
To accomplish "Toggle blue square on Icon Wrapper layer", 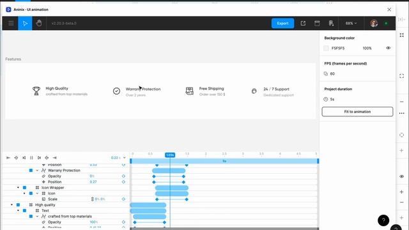I will pos(24,188).
